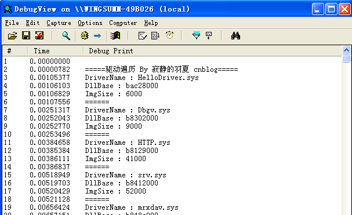Open the Filter/Highlight funnel icon
The width and height of the screenshot is (352, 215).
click(196, 36)
